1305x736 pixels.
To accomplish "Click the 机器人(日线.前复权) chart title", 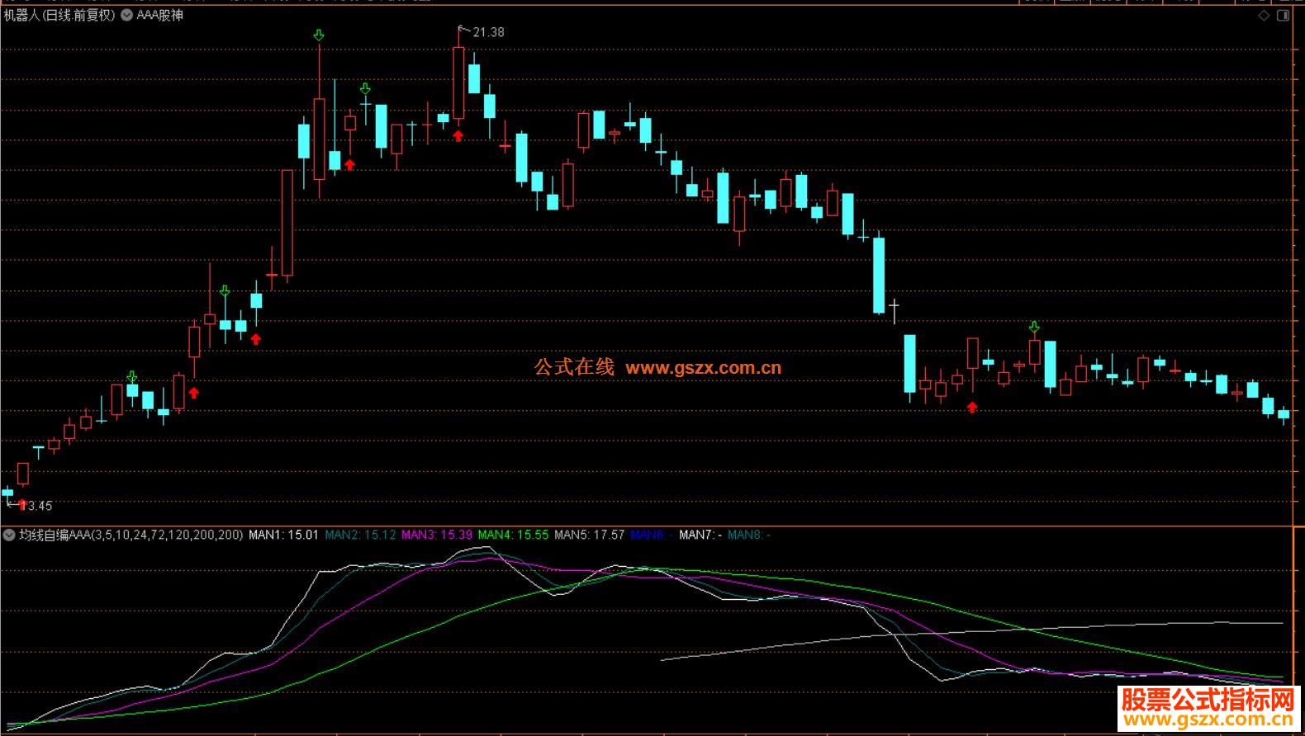I will click(x=59, y=15).
